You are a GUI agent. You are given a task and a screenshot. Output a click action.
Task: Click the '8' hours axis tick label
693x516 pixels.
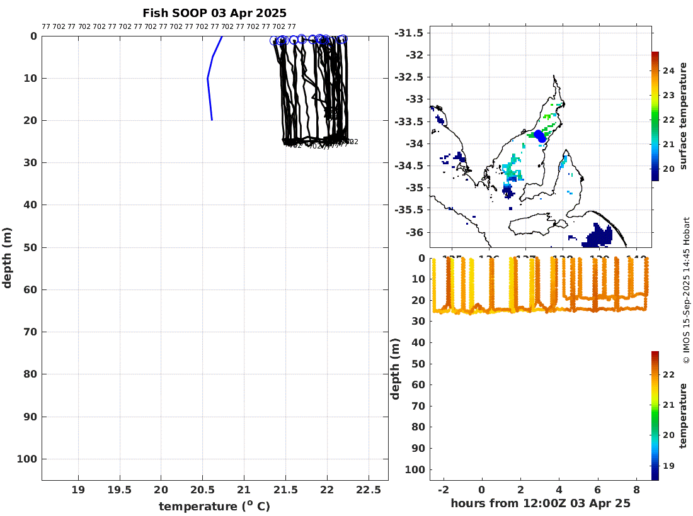pos(636,490)
